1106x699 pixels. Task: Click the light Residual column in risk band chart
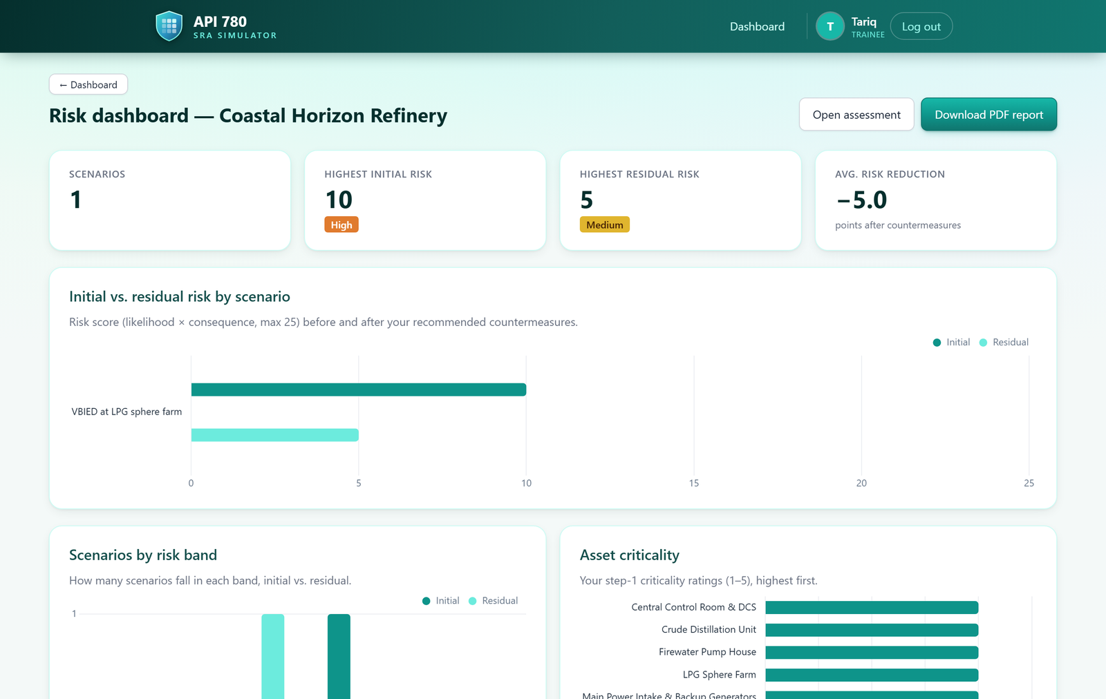tap(273, 656)
